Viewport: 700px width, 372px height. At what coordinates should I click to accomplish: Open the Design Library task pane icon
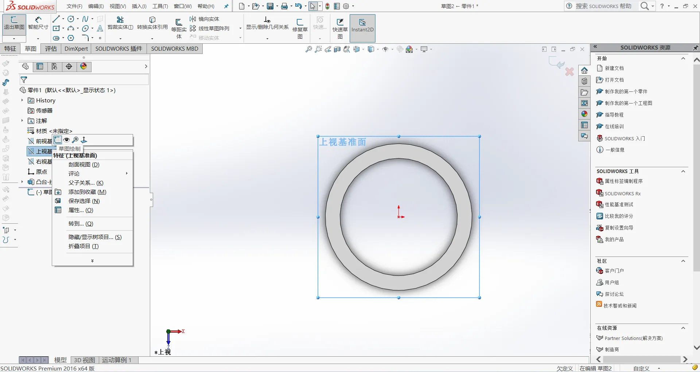[x=584, y=81]
